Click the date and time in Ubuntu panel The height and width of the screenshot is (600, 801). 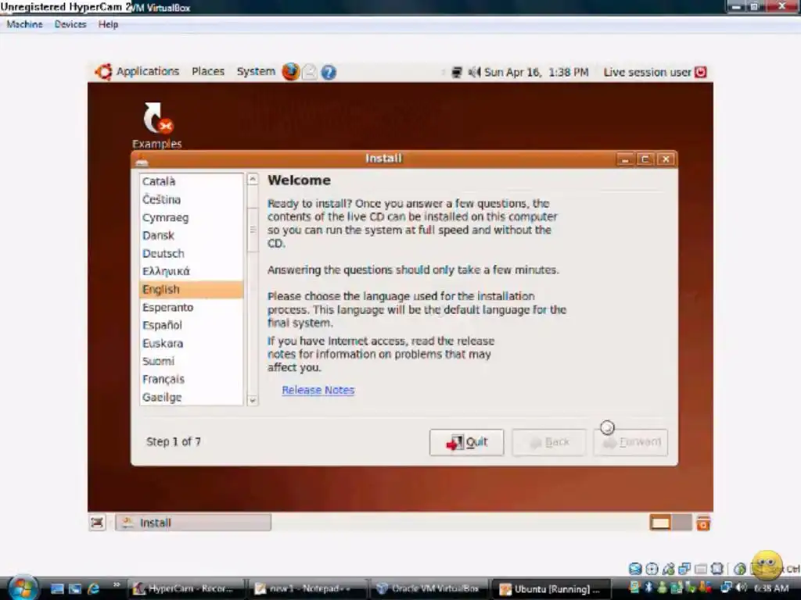[x=537, y=73]
